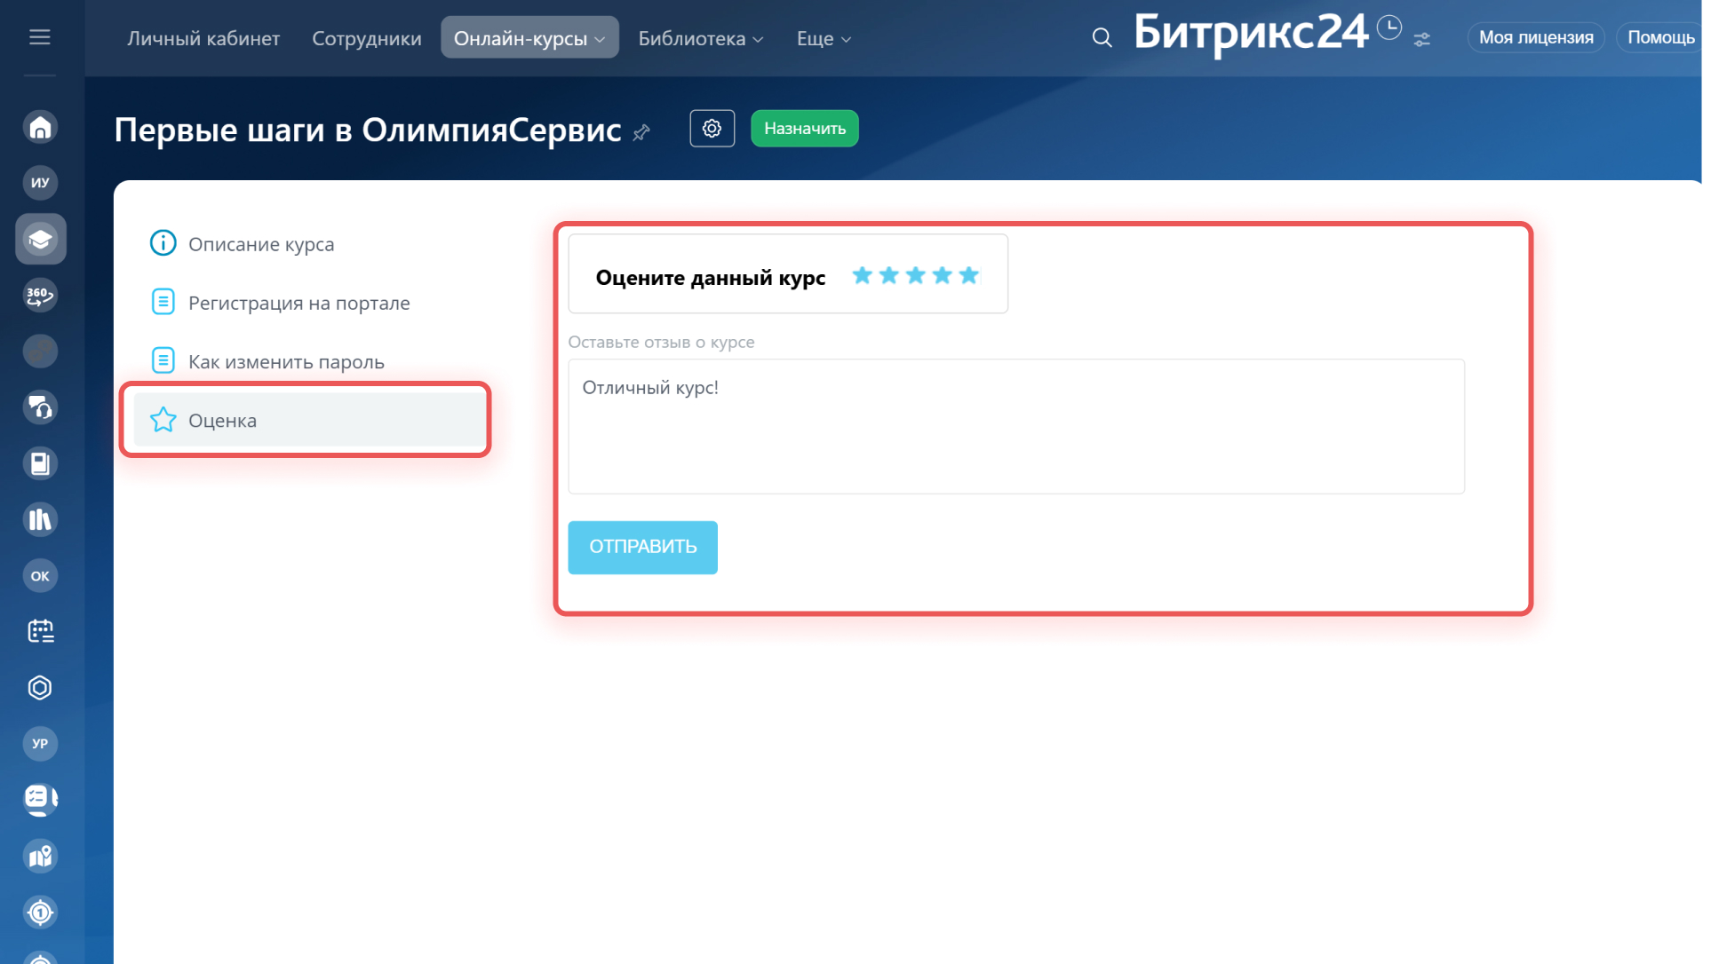1711x964 pixels.
Task: Click the search magnifier icon
Action: coord(1102,38)
